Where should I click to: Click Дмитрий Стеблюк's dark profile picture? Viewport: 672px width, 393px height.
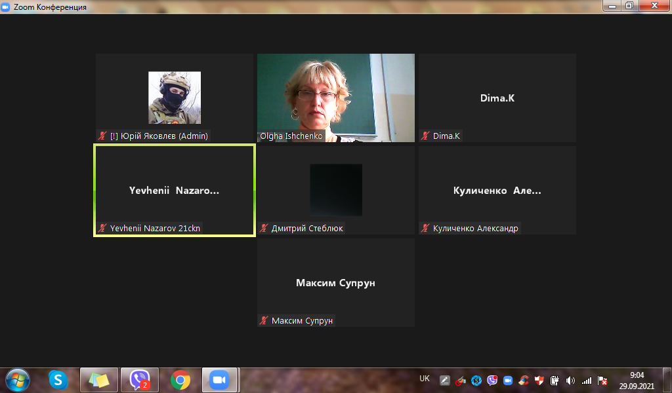coord(336,190)
